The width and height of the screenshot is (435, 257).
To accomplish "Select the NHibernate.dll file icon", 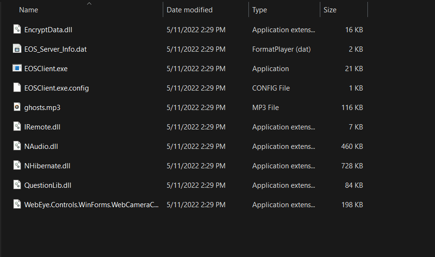I will pos(17,165).
